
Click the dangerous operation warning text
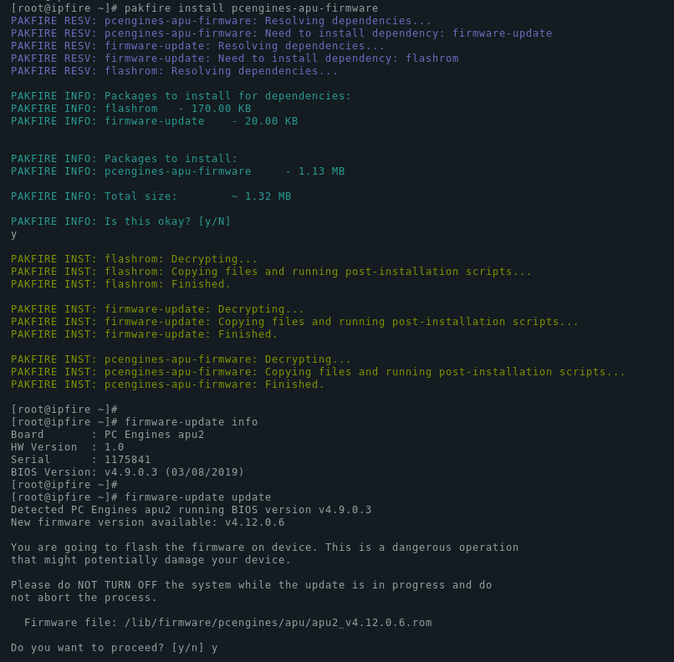coord(264,553)
